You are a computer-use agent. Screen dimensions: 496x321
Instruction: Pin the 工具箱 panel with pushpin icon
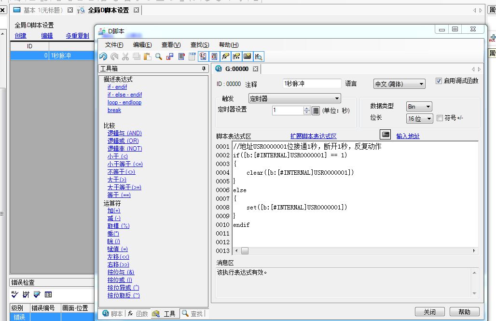(x=204, y=69)
